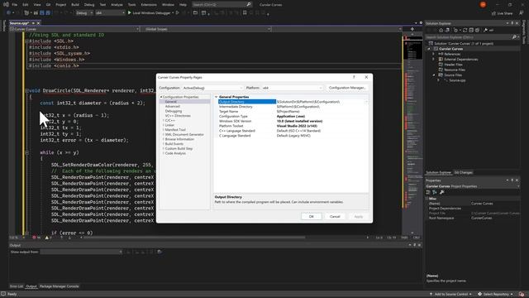Image resolution: width=529 pixels, height=298 pixels.
Task: Select the Advanced item in the property tree
Action: tap(173, 107)
